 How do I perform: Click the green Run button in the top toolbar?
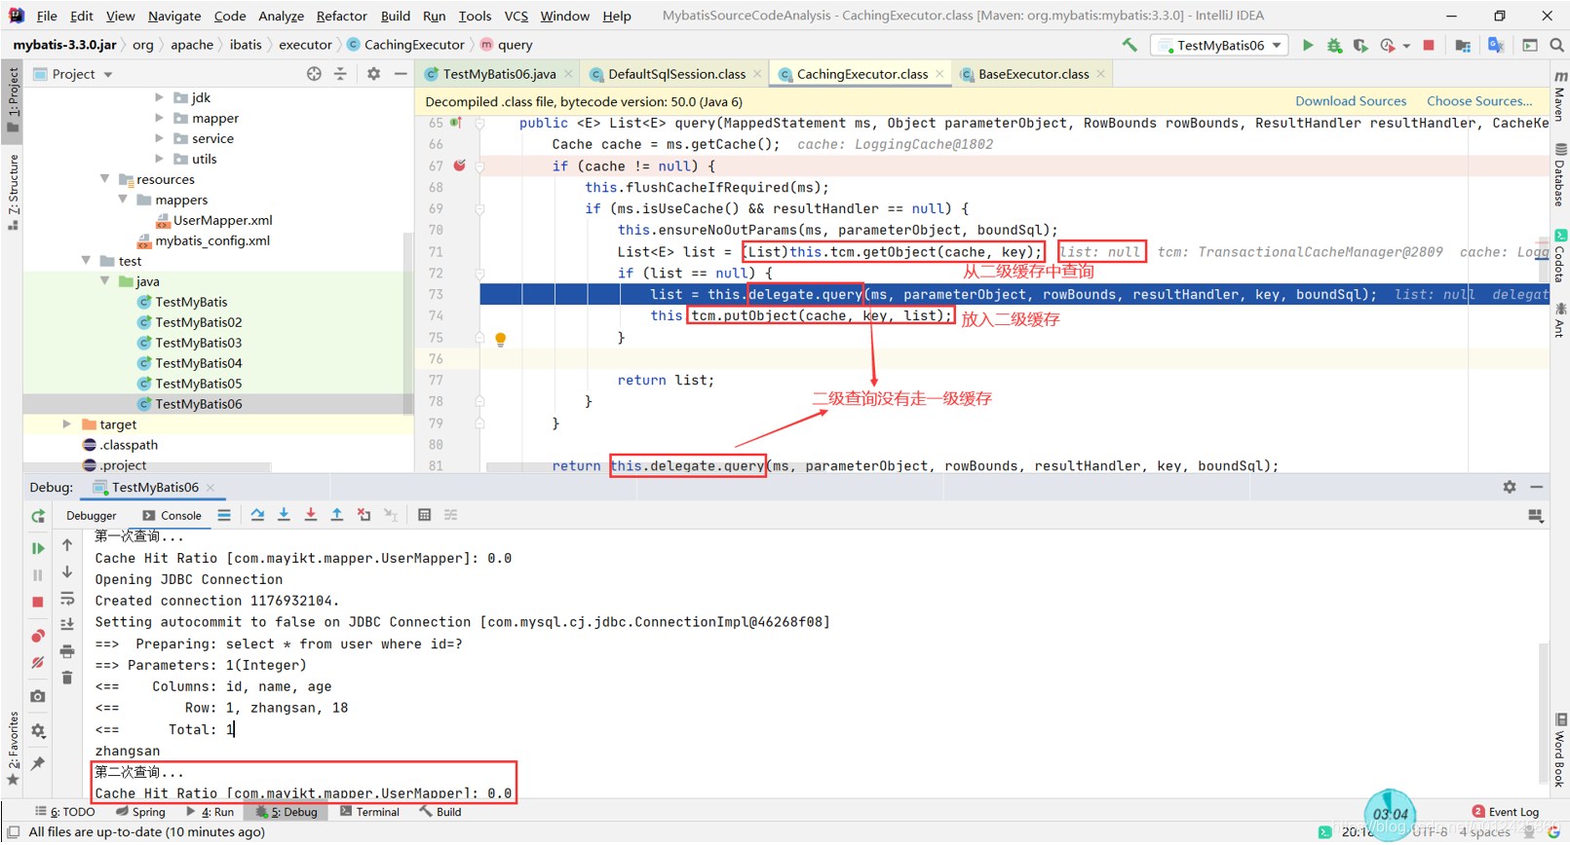1308,45
